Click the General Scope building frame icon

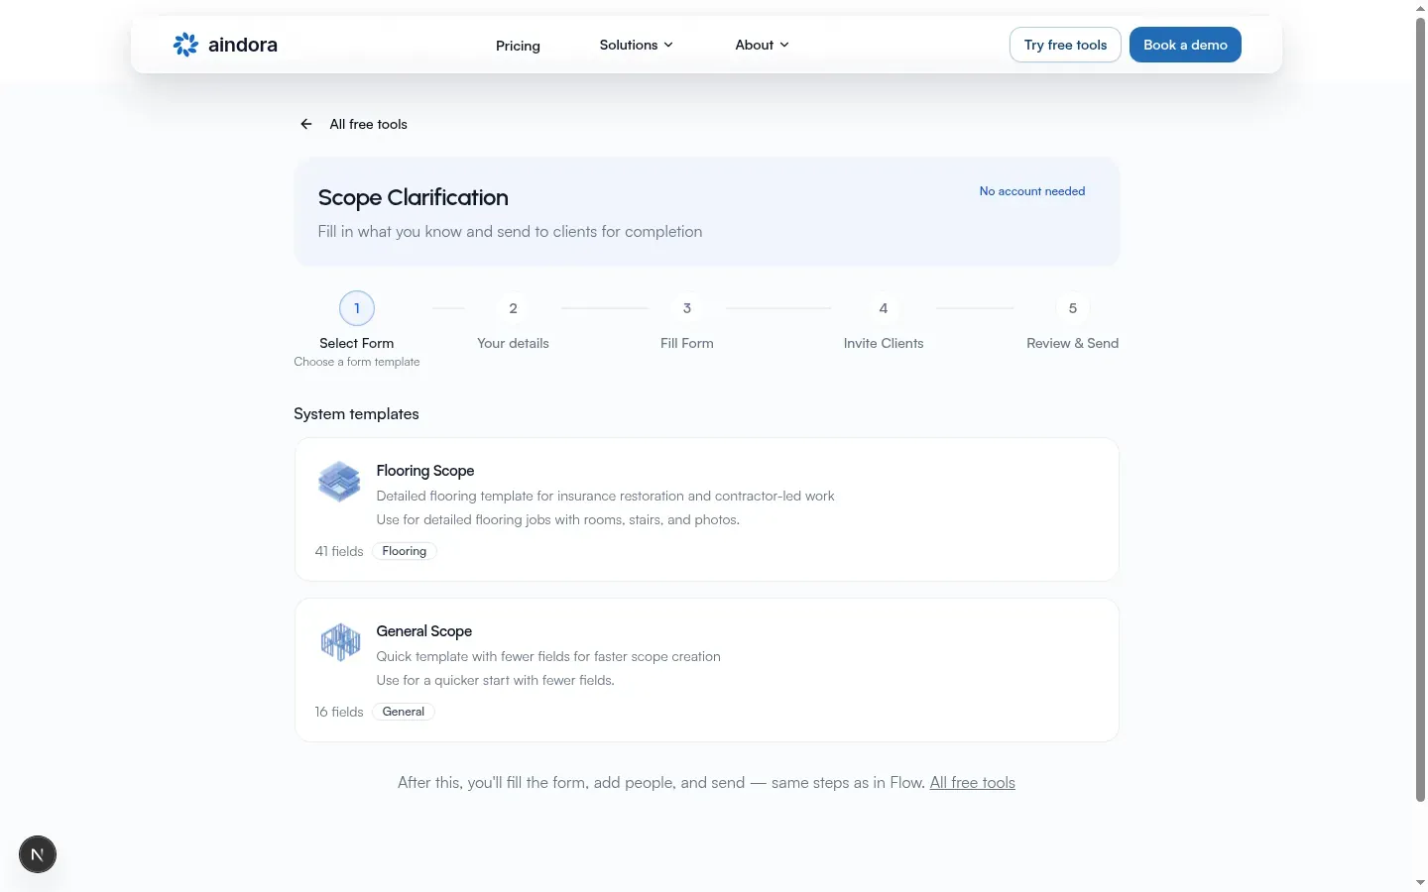[x=339, y=642]
